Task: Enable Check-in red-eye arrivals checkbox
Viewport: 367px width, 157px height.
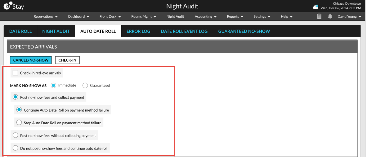Action: coord(16,73)
